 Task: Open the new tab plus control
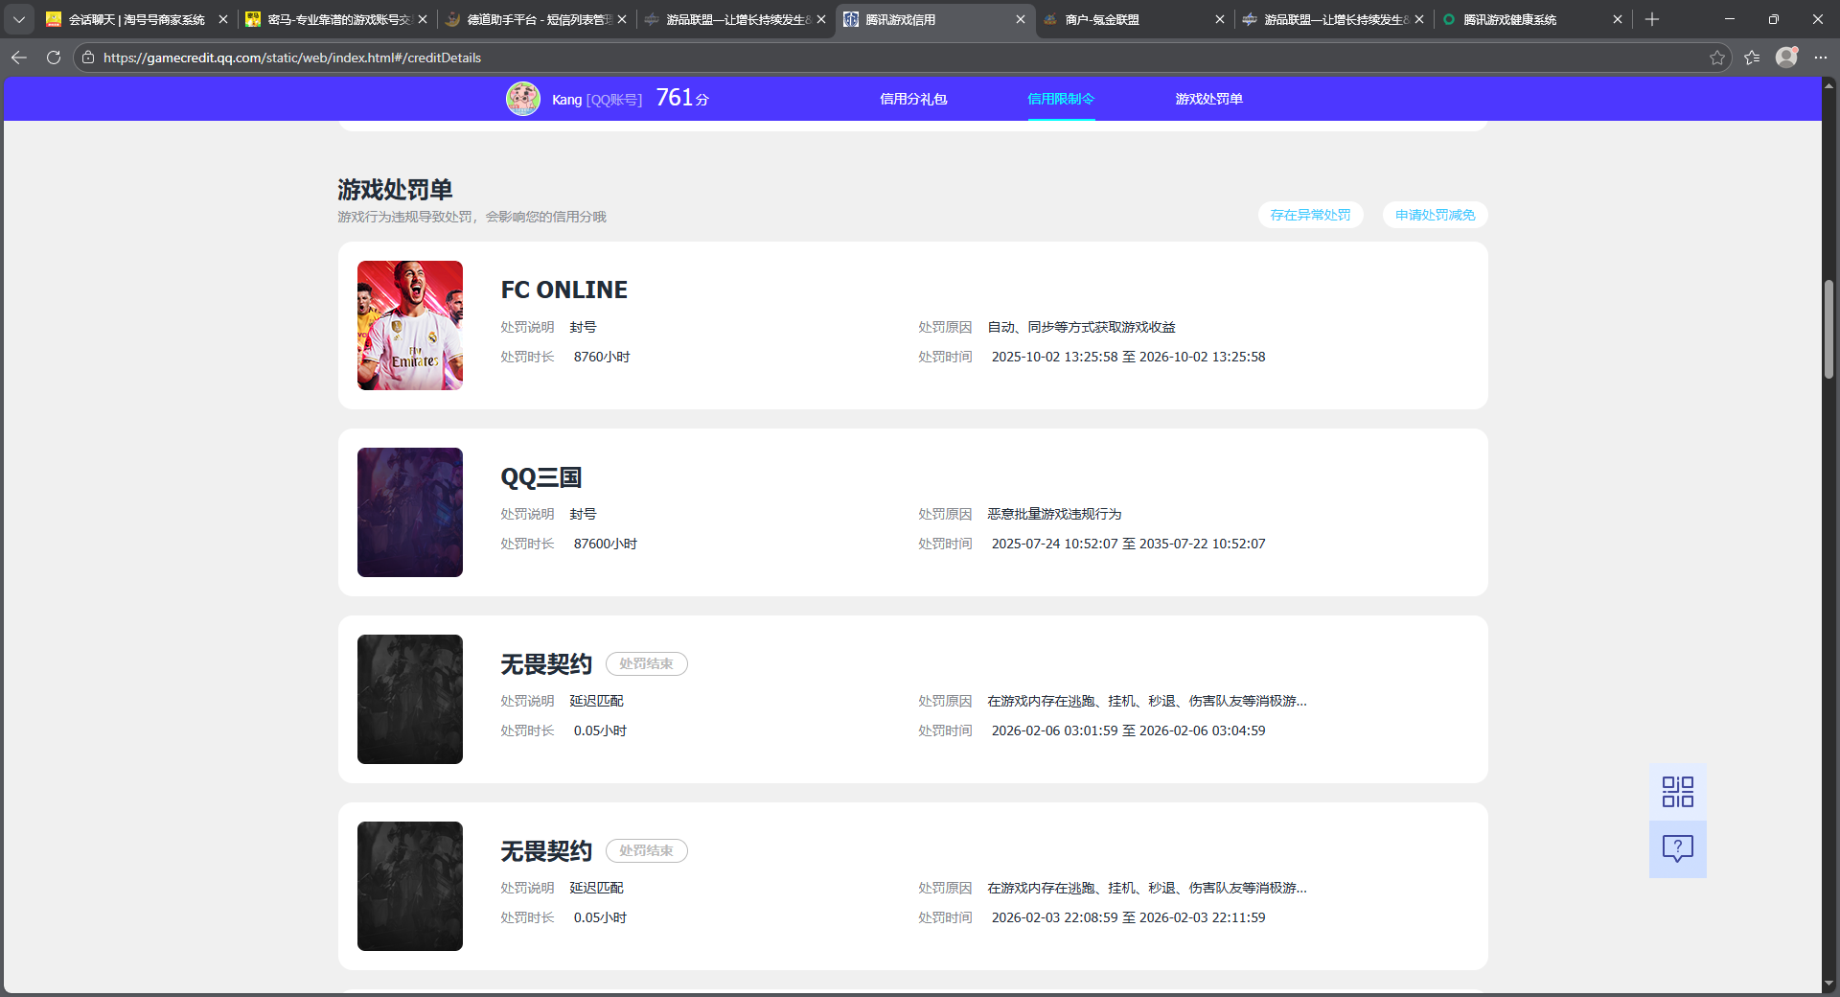(x=1651, y=19)
